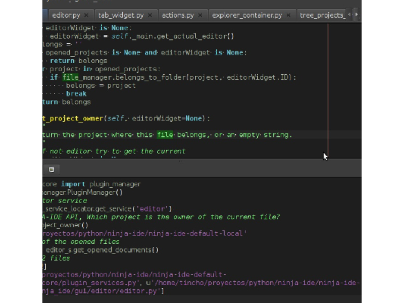Click the console icon in the bottom panel bar
Image resolution: width=404 pixels, height=303 pixels.
[51, 169]
